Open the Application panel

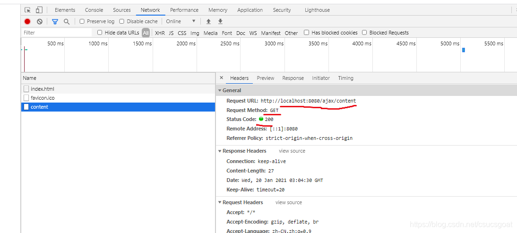(x=250, y=10)
